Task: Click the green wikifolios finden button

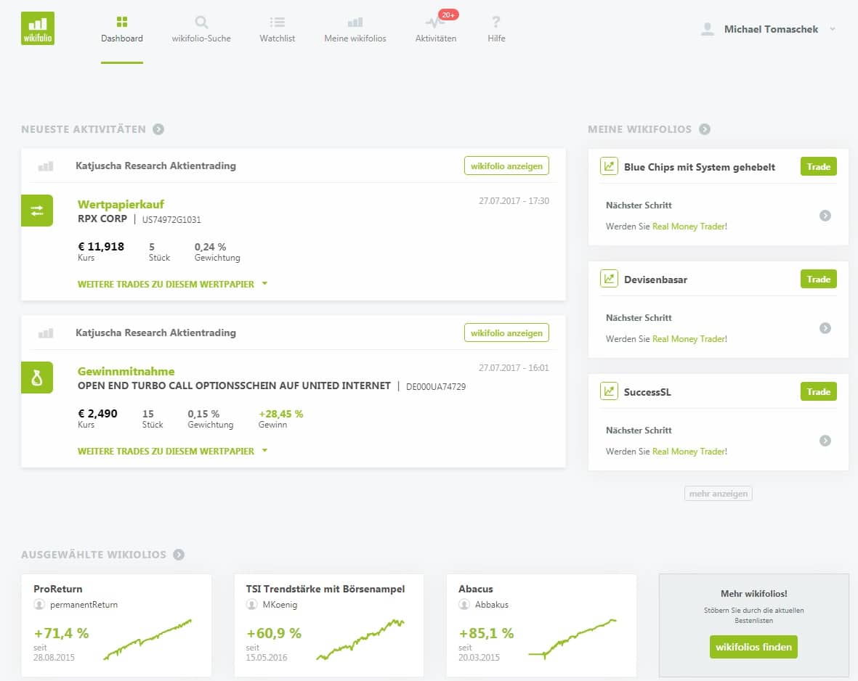Action: [x=753, y=647]
